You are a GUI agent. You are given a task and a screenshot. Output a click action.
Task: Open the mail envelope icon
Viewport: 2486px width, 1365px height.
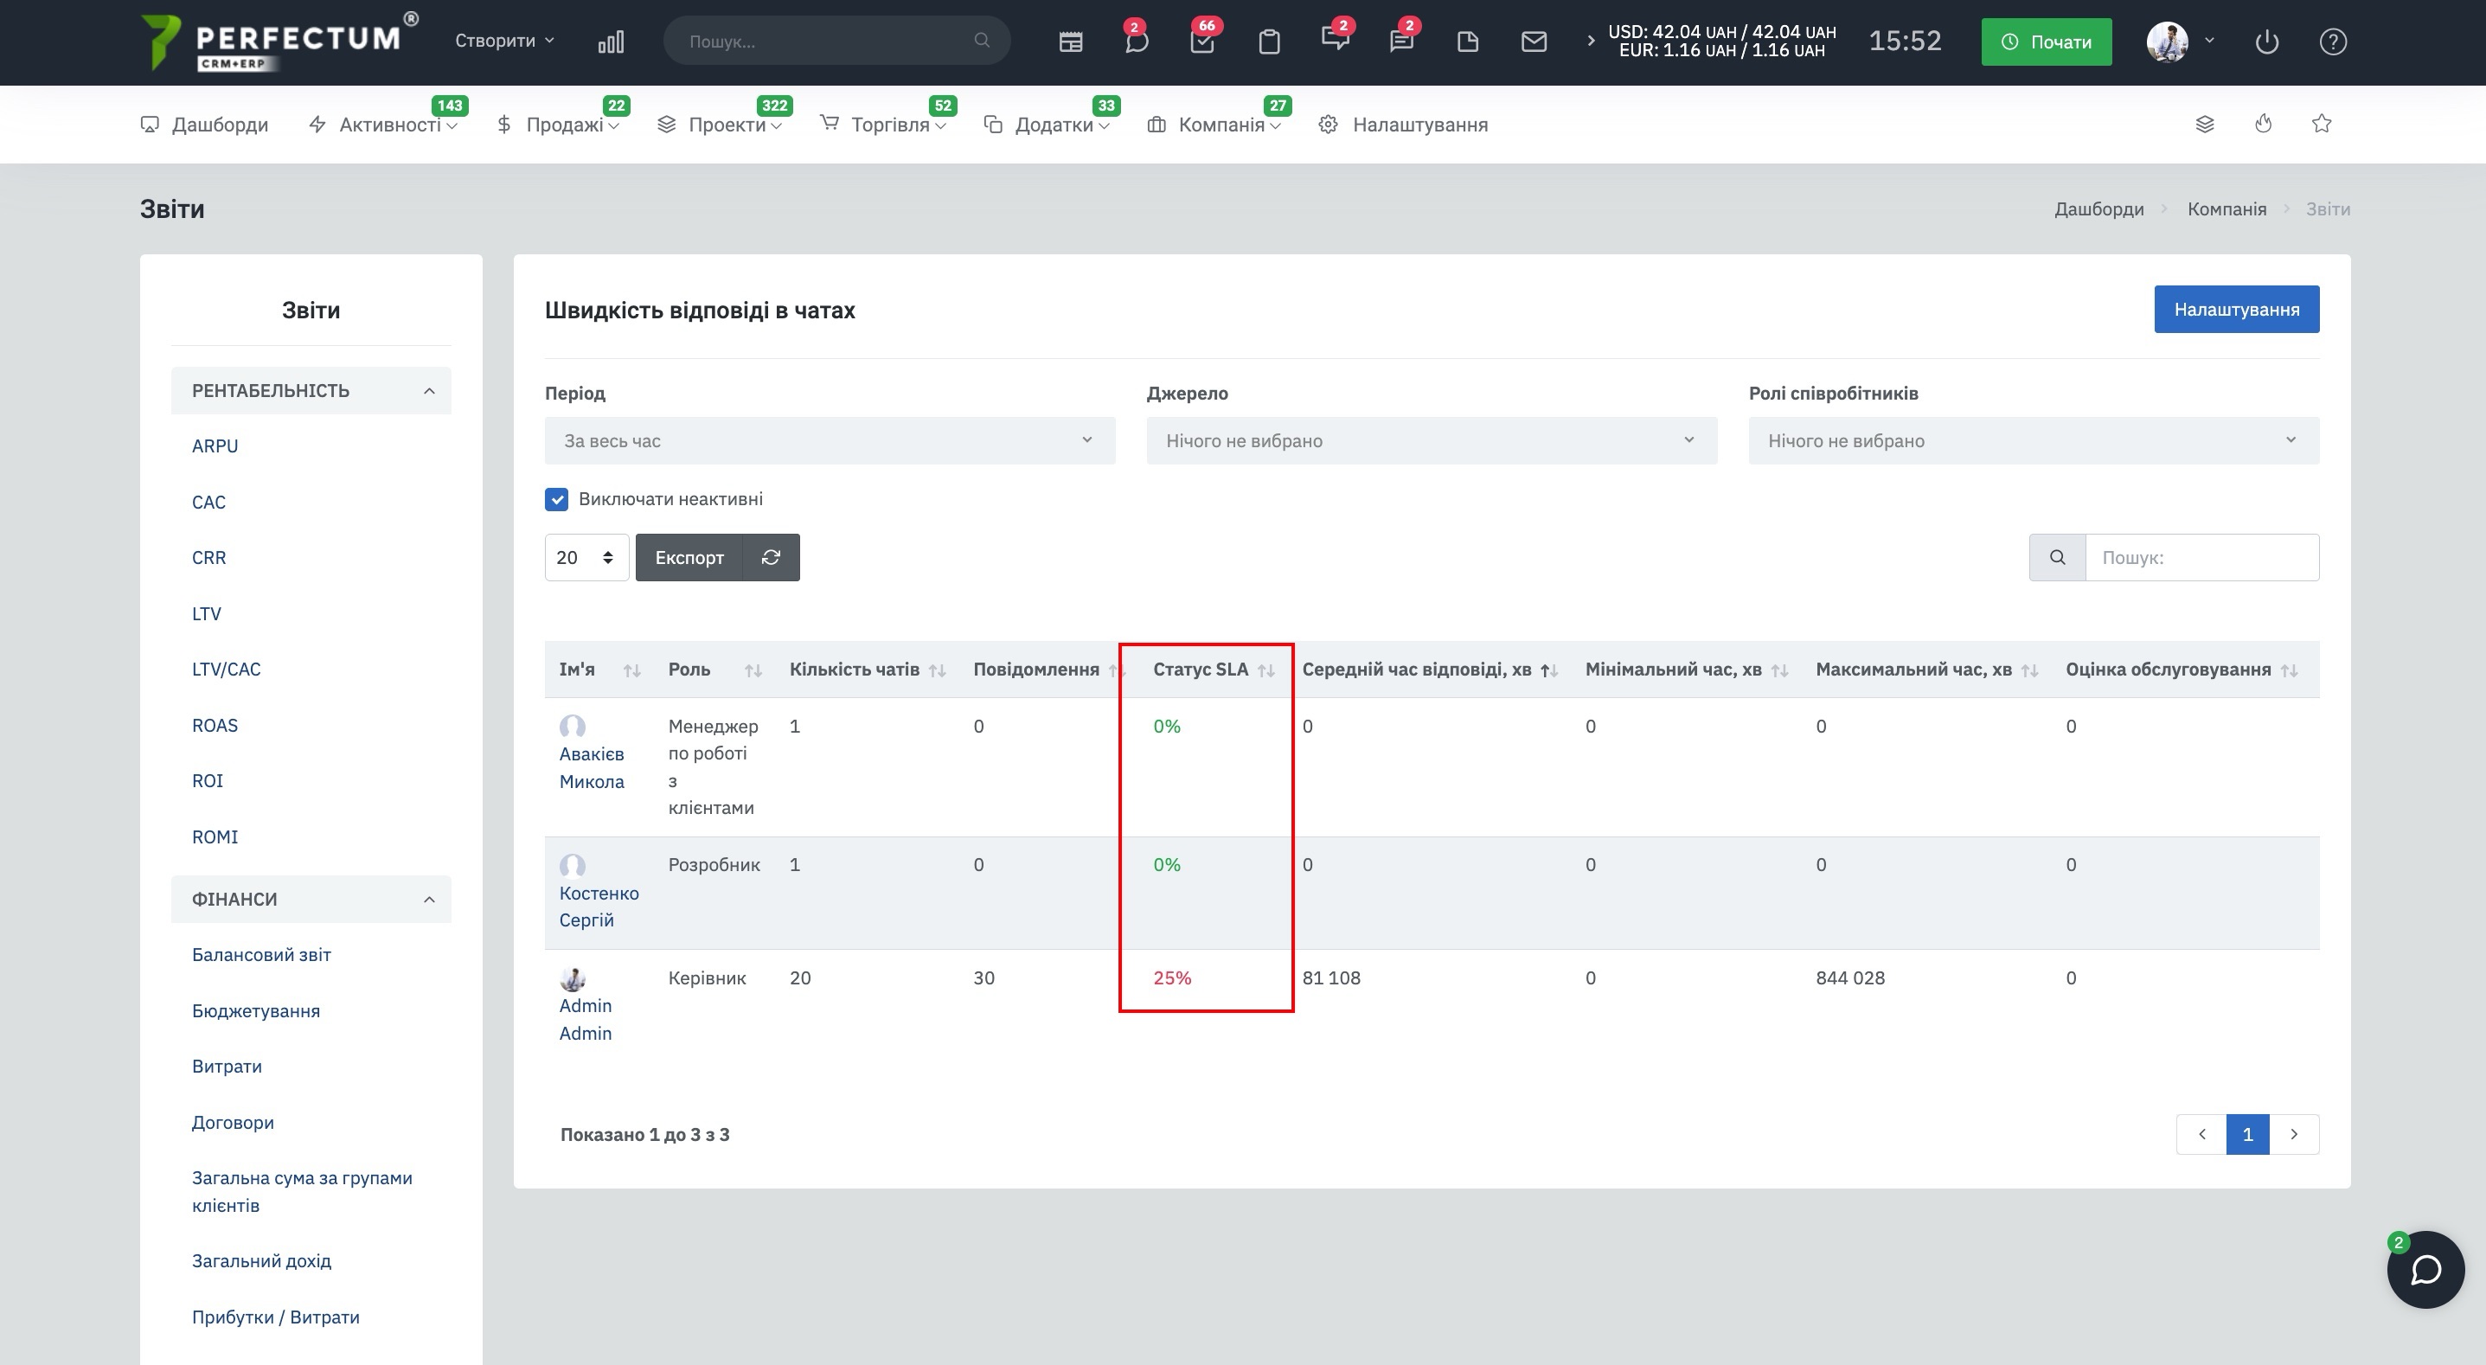pos(1534,42)
